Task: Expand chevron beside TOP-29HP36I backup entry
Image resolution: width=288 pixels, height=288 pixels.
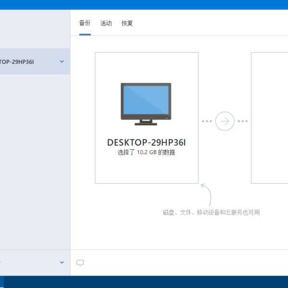Action: point(62,61)
